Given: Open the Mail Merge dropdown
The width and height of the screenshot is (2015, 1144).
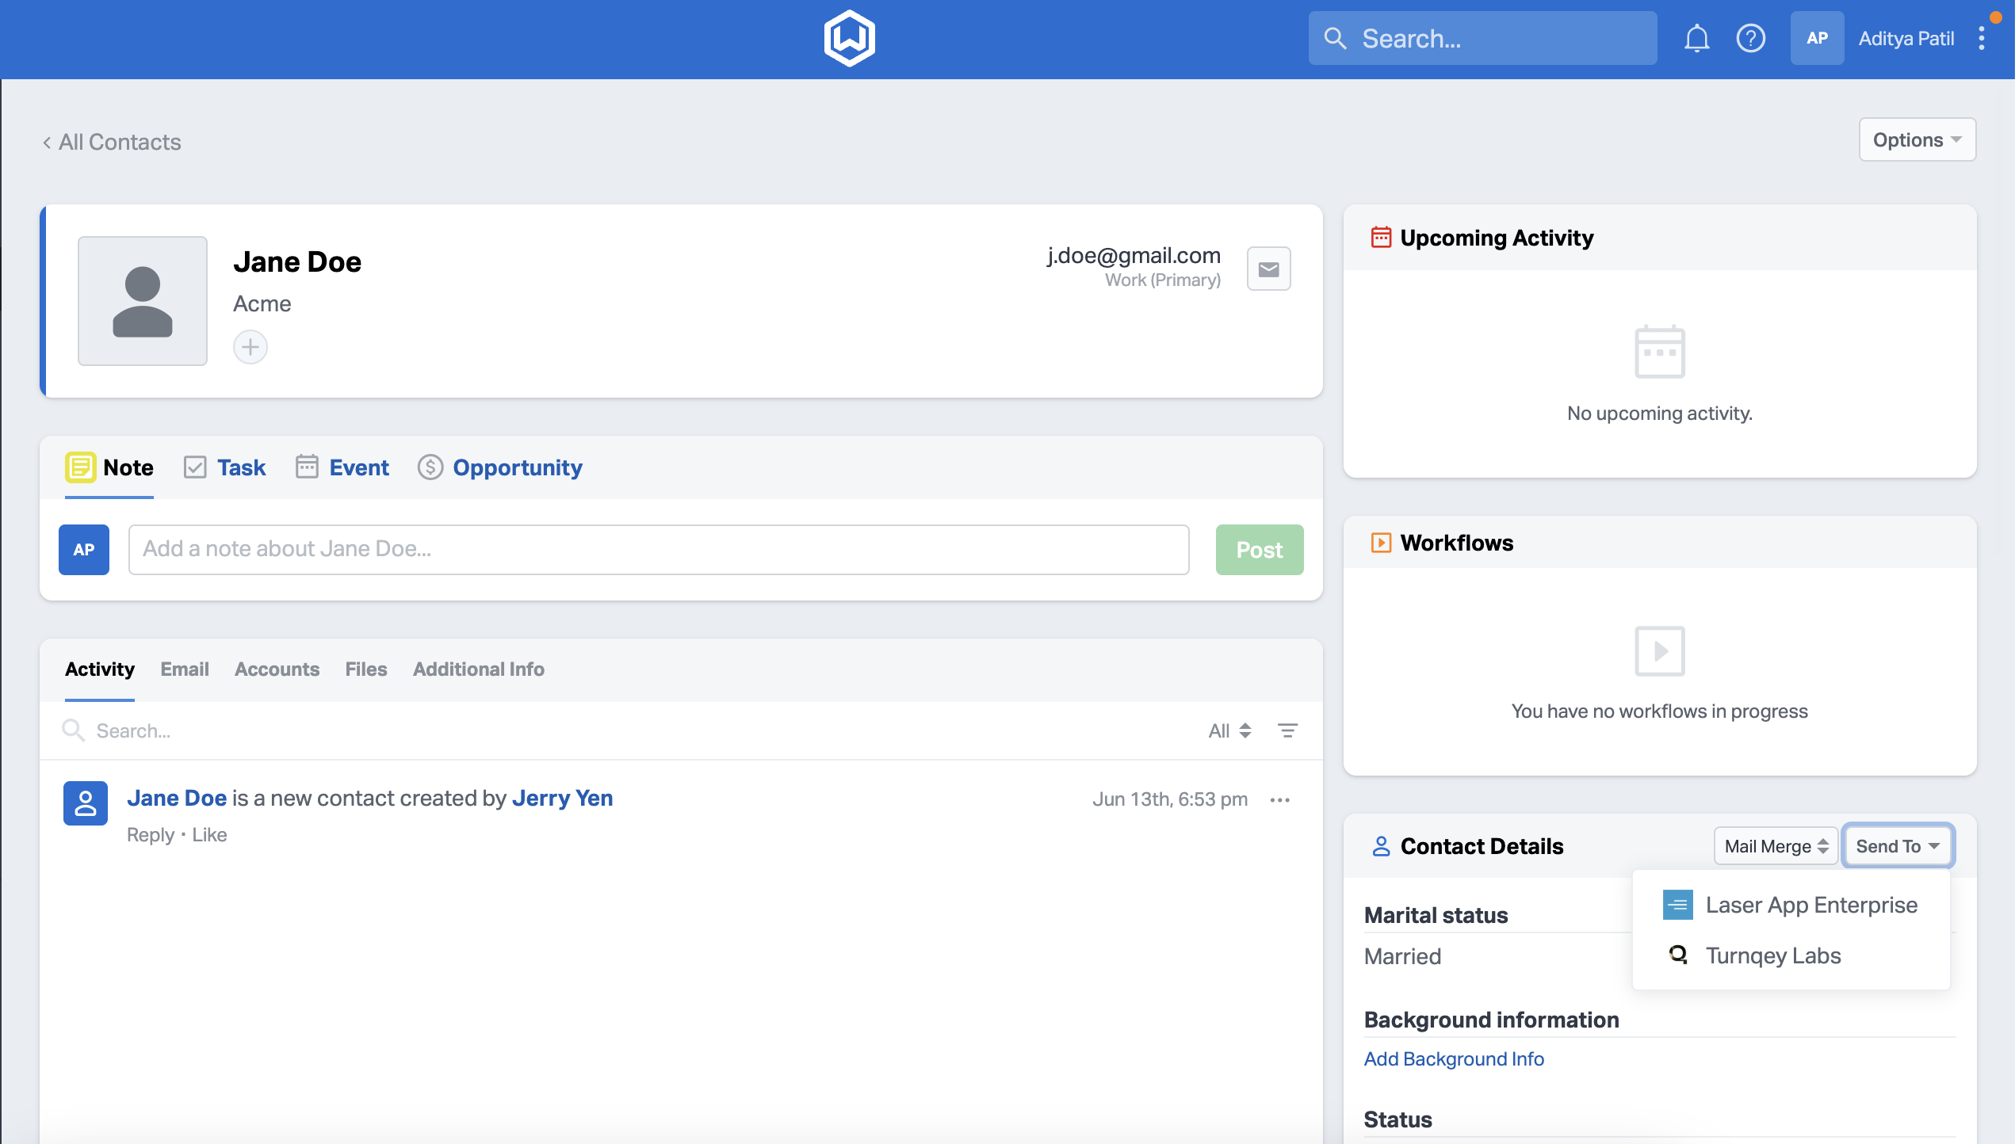Looking at the screenshot, I should (1776, 846).
